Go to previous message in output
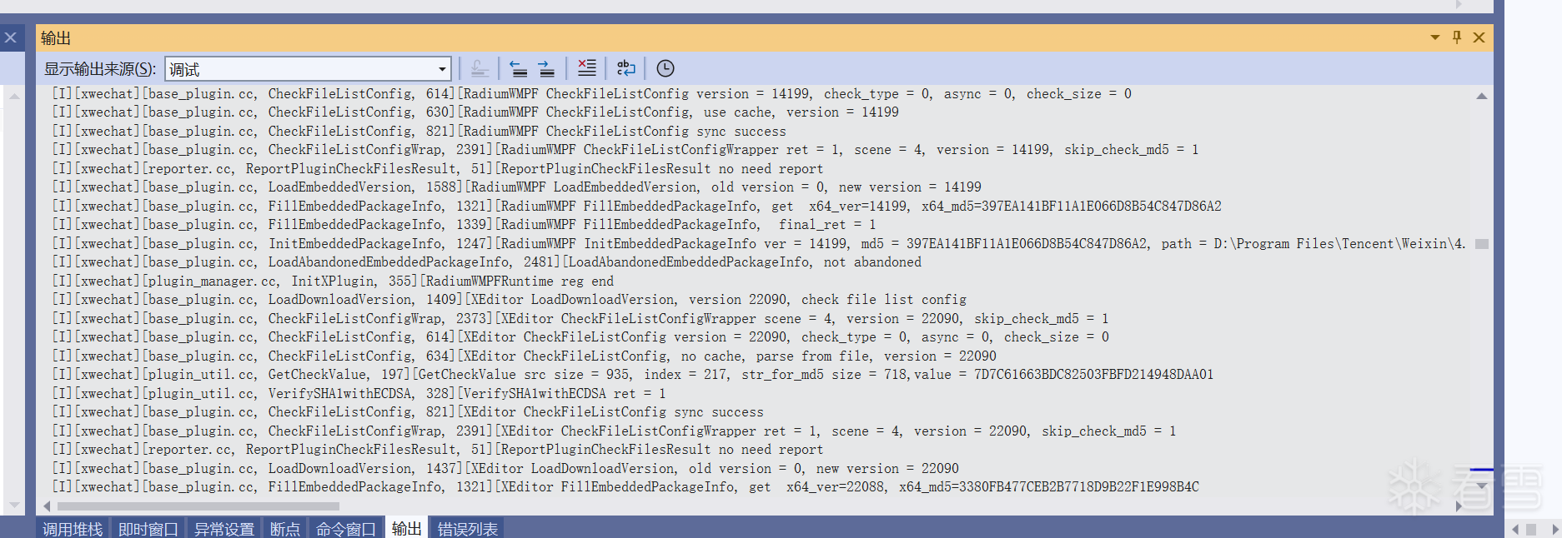This screenshot has width=1562, height=538. coord(518,68)
